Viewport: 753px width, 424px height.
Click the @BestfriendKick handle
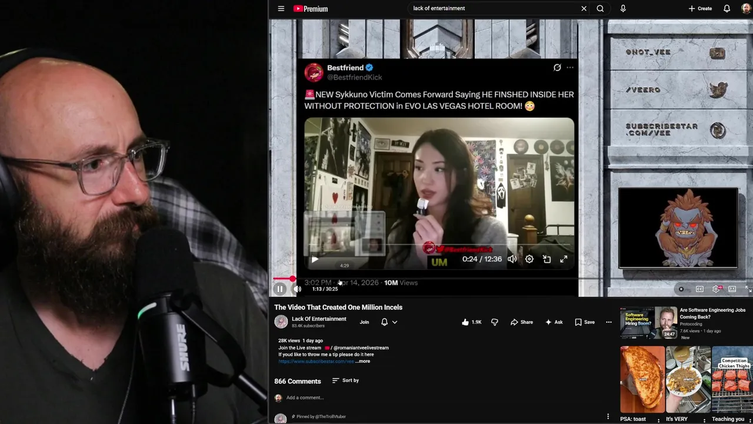355,77
